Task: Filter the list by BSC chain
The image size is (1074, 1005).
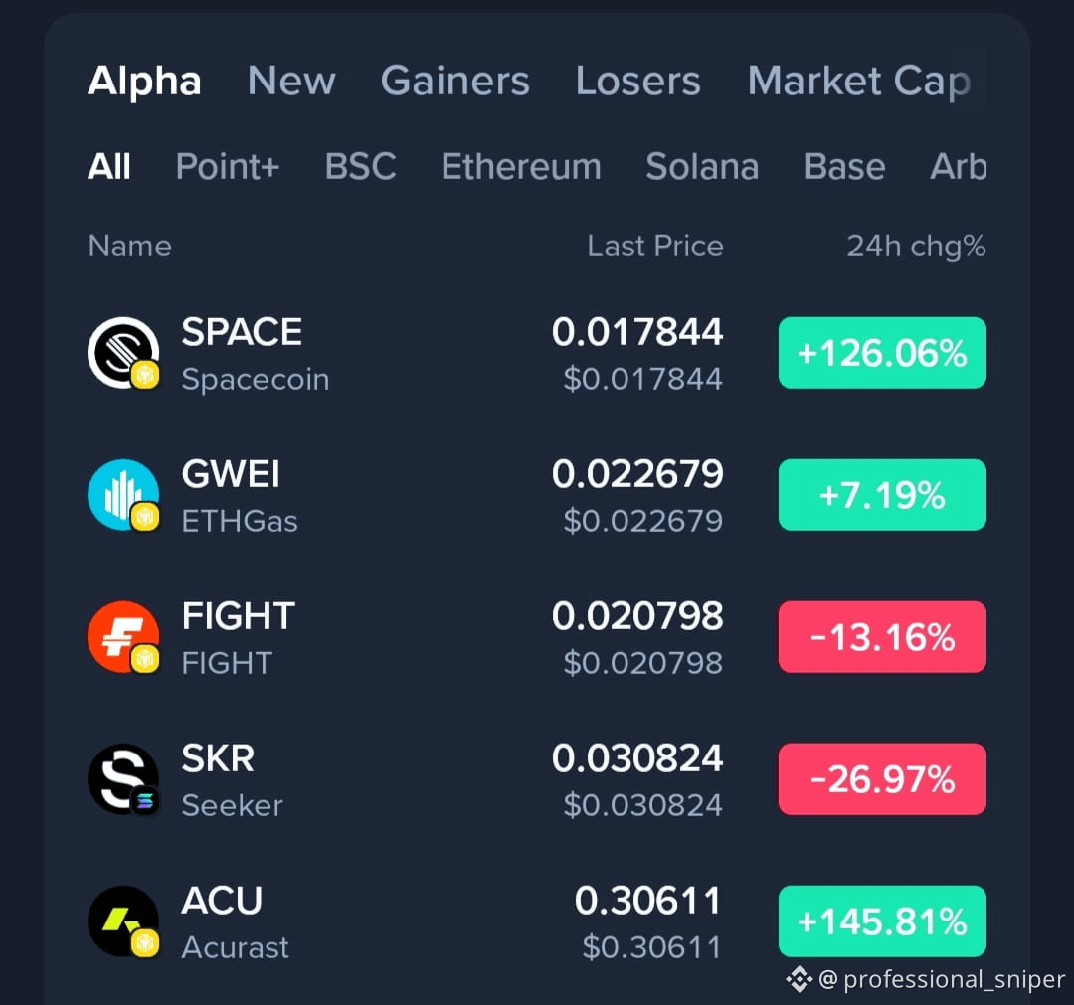Action: point(360,166)
